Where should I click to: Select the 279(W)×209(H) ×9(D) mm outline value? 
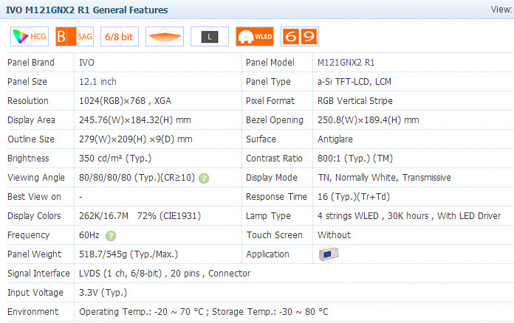coord(136,139)
